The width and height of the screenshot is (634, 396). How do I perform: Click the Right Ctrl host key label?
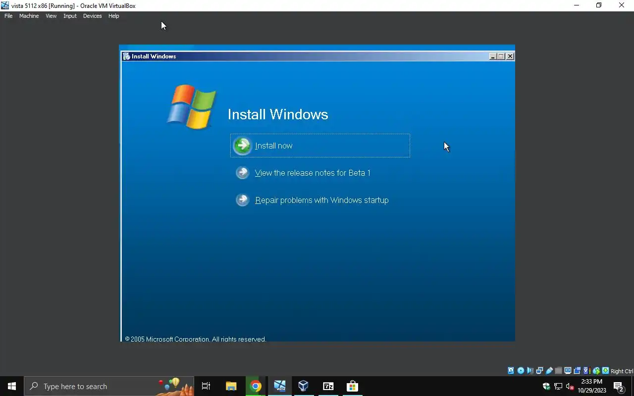point(622,371)
